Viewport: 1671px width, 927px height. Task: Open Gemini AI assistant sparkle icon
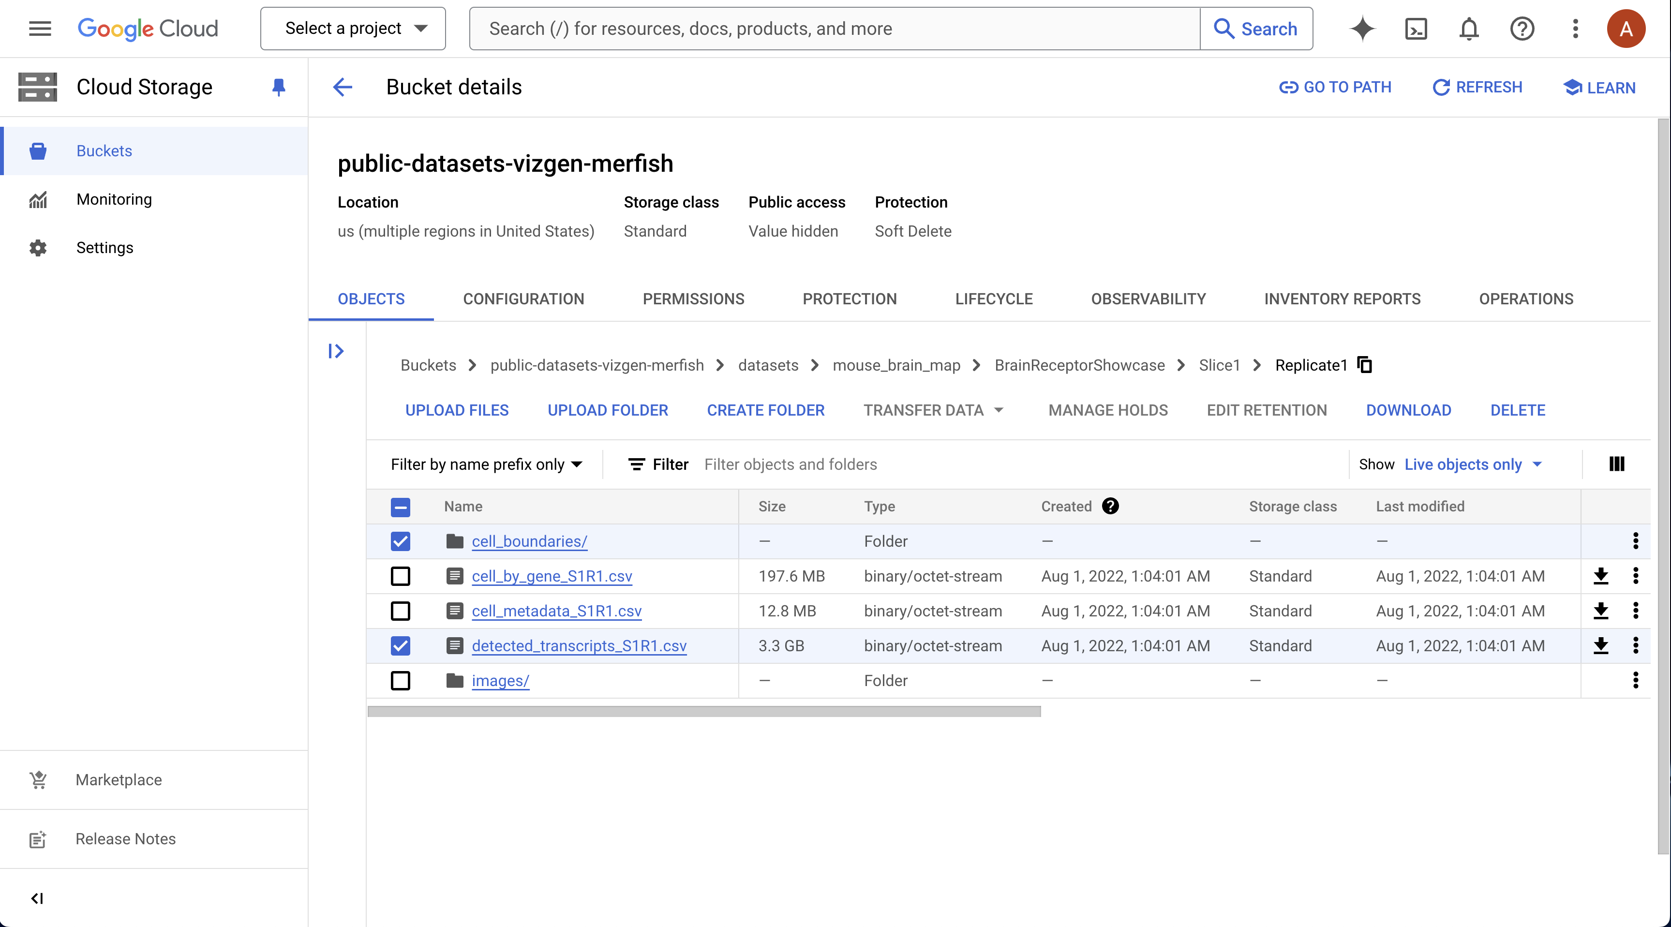click(1362, 29)
